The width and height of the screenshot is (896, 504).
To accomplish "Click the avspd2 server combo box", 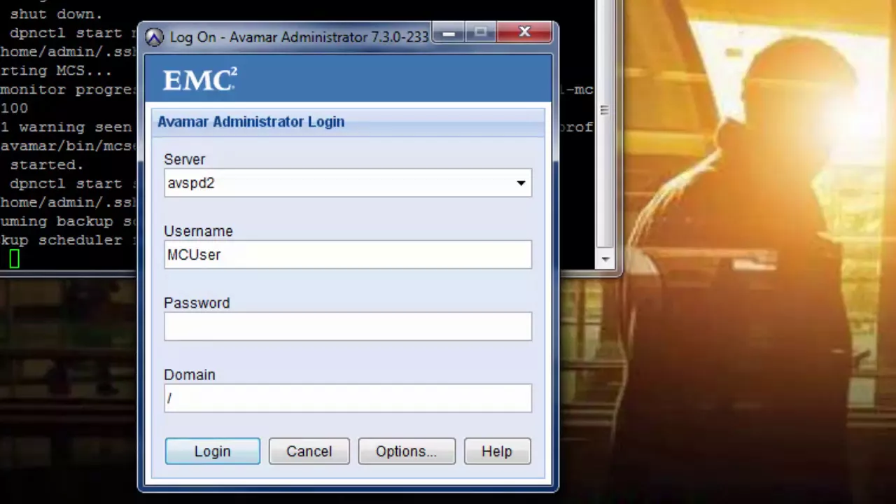I will [x=348, y=183].
